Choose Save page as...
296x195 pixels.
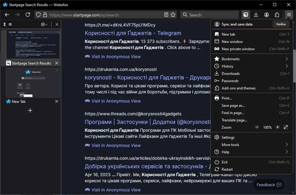[252, 106]
